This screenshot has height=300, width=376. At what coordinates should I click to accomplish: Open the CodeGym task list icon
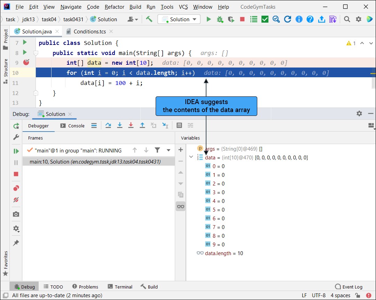coord(253,19)
